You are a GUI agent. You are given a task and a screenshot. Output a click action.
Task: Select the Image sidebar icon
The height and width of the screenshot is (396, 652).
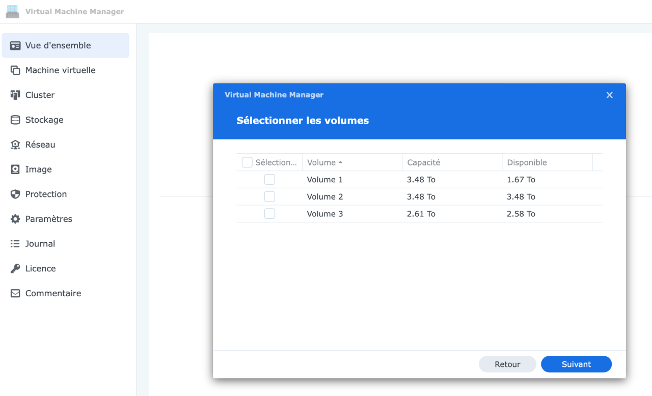click(15, 169)
